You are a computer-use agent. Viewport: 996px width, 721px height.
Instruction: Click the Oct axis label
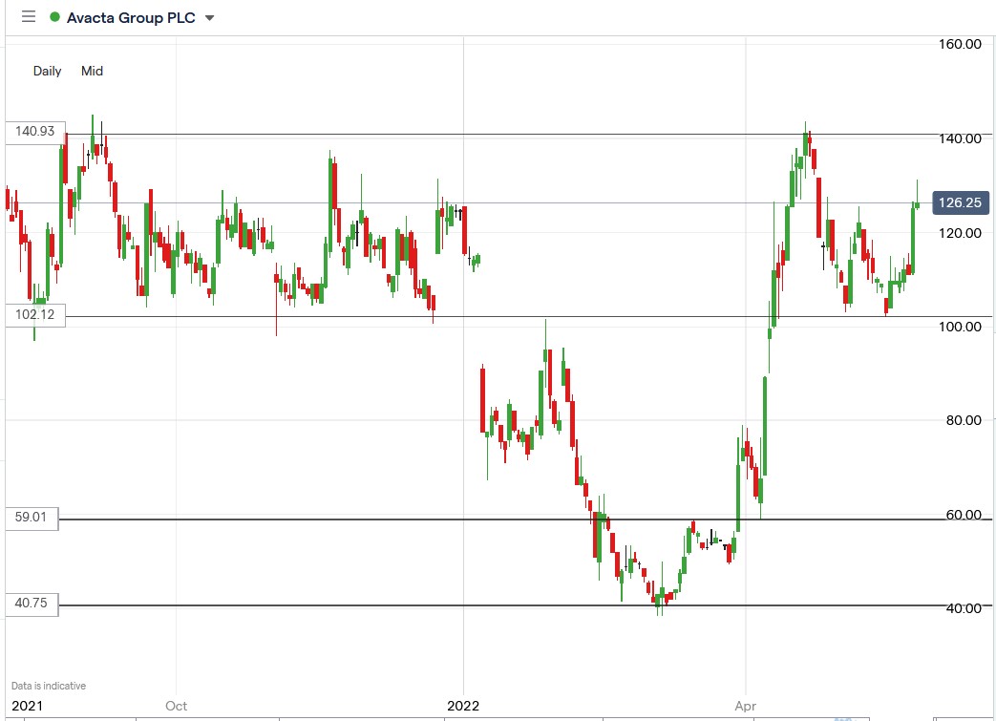point(175,706)
